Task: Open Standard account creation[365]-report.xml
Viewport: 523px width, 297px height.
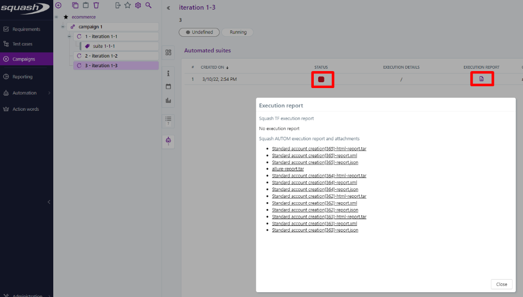Action: point(314,155)
